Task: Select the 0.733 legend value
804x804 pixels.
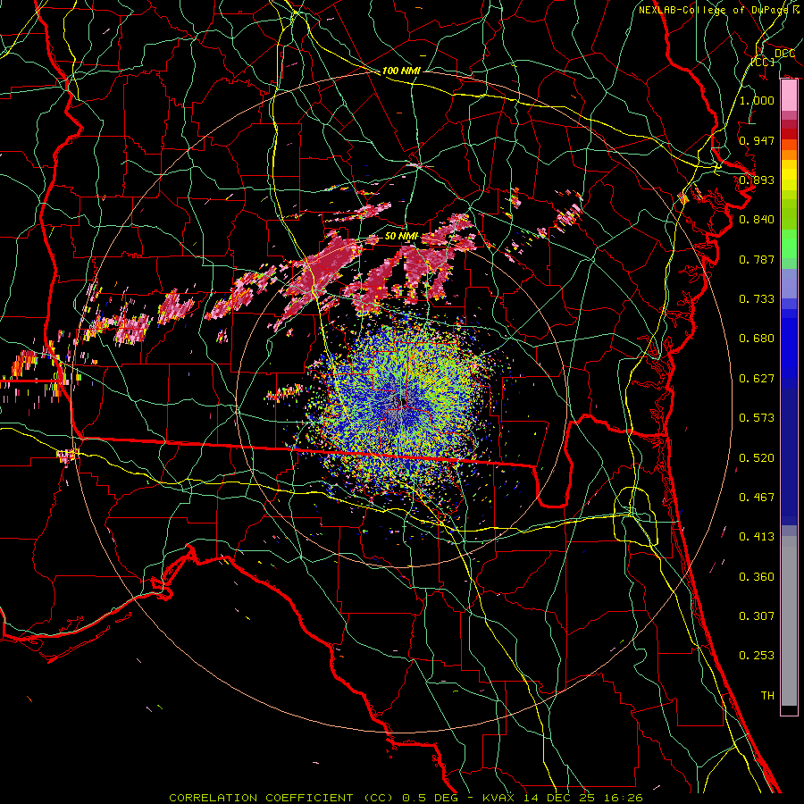Action: click(x=757, y=298)
